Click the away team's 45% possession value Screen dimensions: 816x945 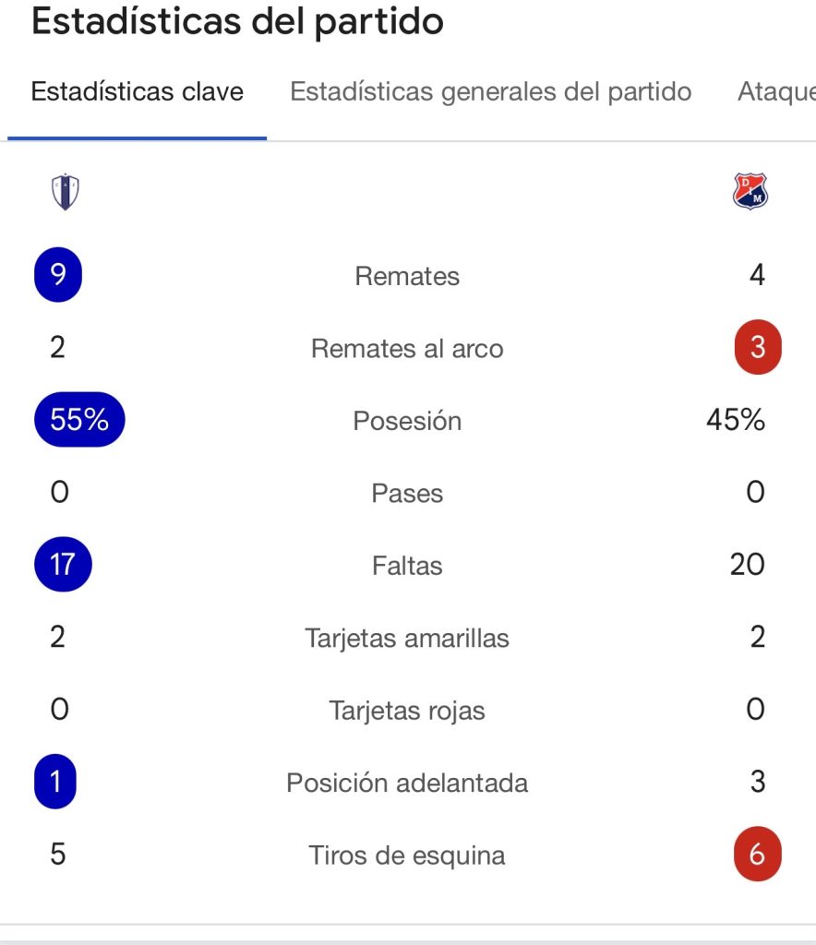(735, 421)
